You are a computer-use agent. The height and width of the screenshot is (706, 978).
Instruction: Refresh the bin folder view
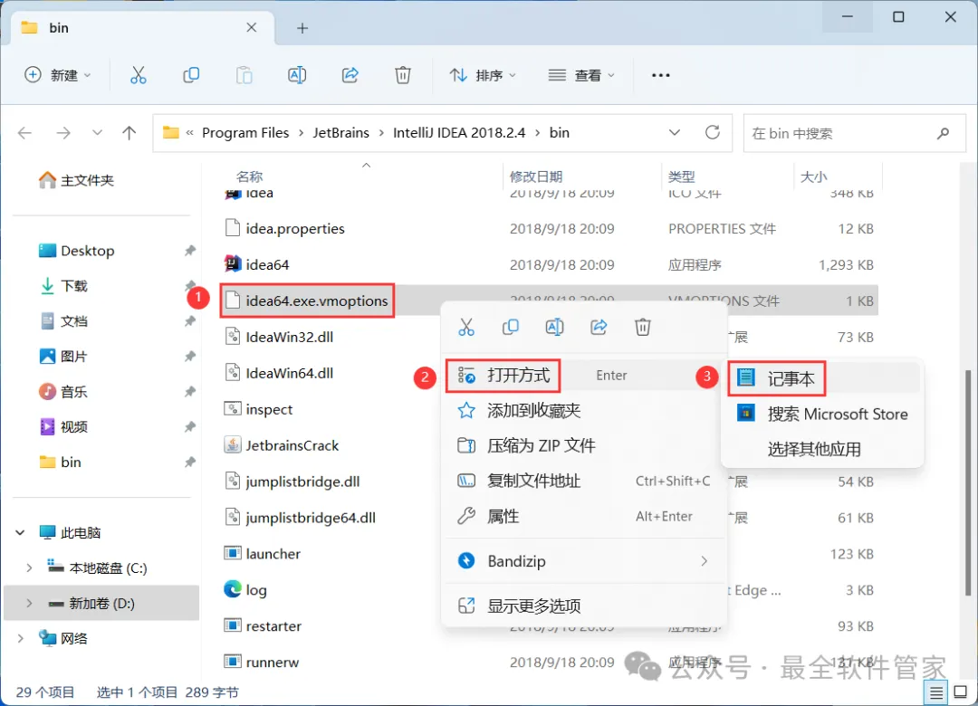tap(713, 132)
